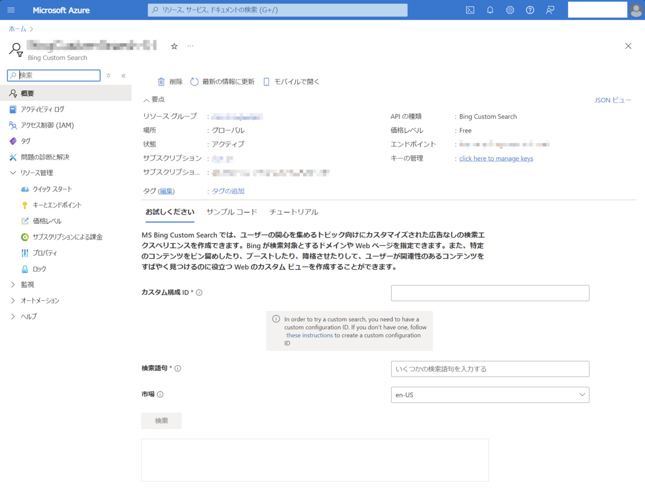The image size is (645, 498).
Task: Click info icon beside 市場
Action: point(160,394)
